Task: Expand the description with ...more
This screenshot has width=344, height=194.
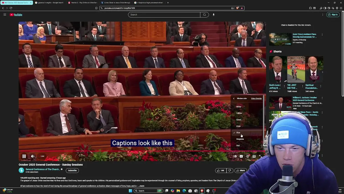Action: click(141, 186)
